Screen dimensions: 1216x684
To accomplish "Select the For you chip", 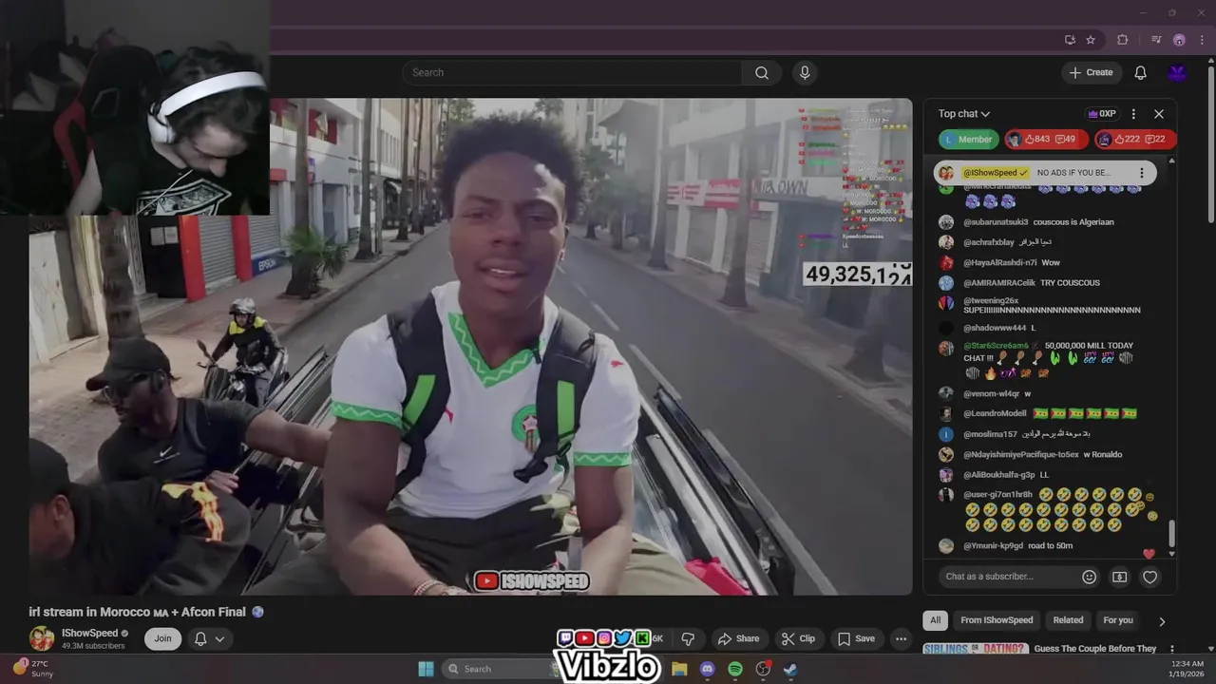I will (1118, 620).
